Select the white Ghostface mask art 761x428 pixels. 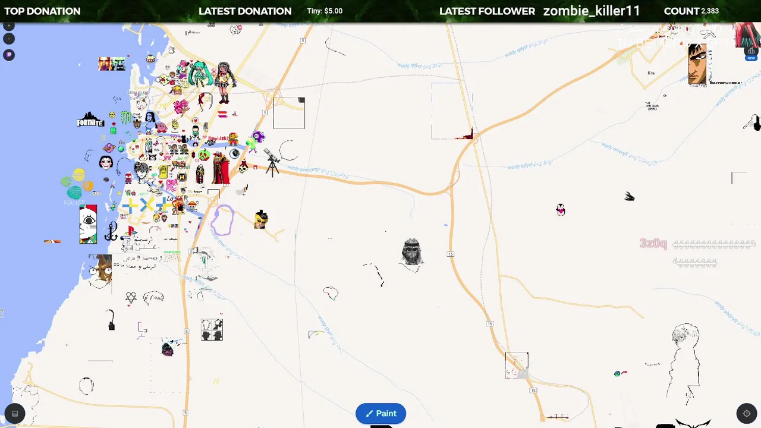[106, 162]
